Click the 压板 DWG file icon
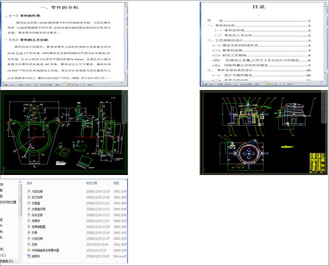The width and height of the screenshot is (329, 266). click(28, 244)
